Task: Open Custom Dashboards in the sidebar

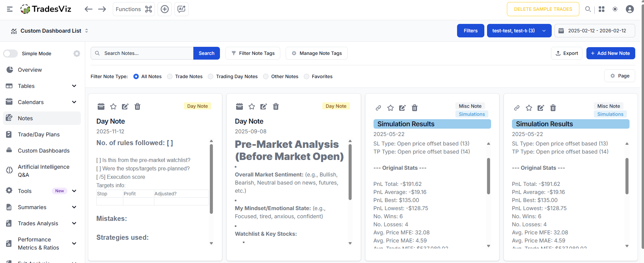Action: [42, 151]
